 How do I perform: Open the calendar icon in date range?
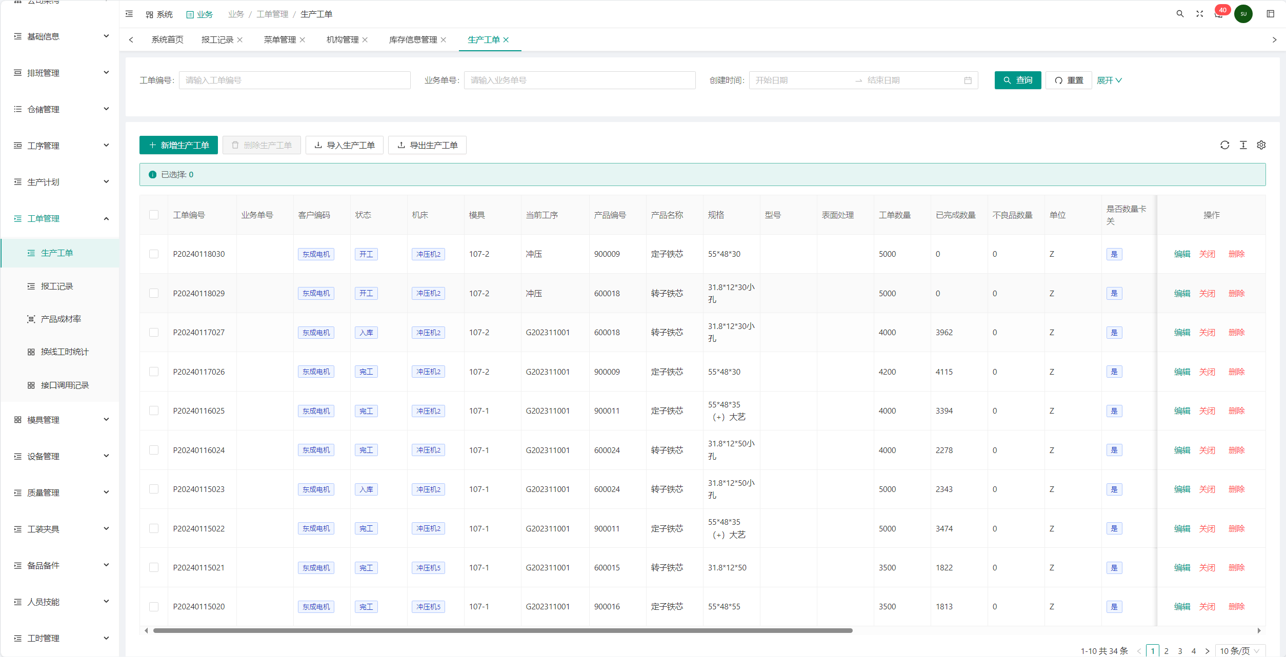968,80
